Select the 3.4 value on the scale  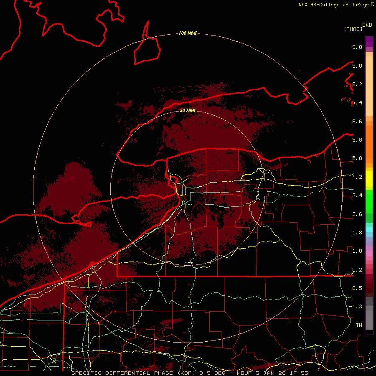(x=357, y=196)
